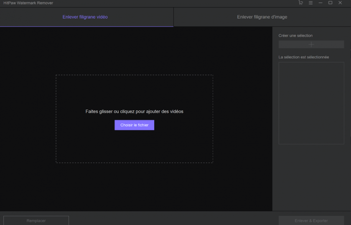Close the HitPaw Watermark Remover window

(340, 2)
